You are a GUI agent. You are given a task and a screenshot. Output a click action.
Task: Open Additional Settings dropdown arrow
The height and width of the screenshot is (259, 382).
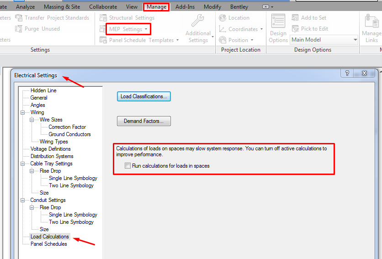click(212, 37)
